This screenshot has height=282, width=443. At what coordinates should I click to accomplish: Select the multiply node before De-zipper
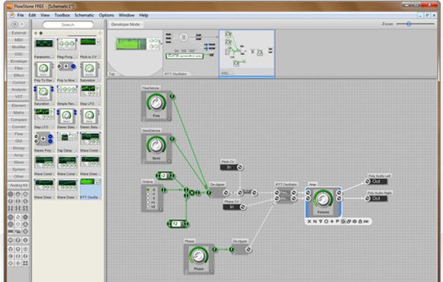(x=192, y=193)
